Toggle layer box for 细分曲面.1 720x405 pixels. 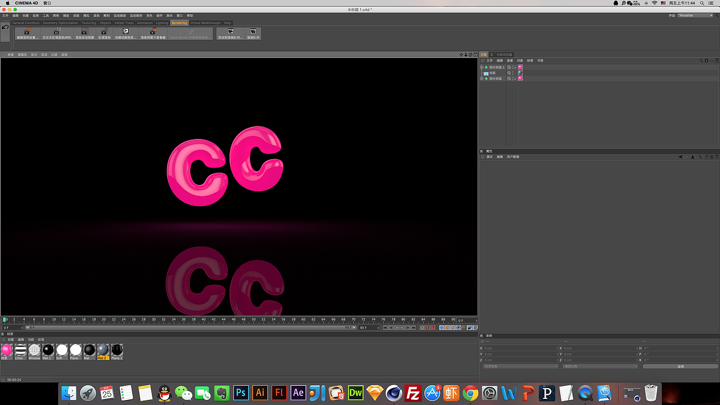point(509,67)
